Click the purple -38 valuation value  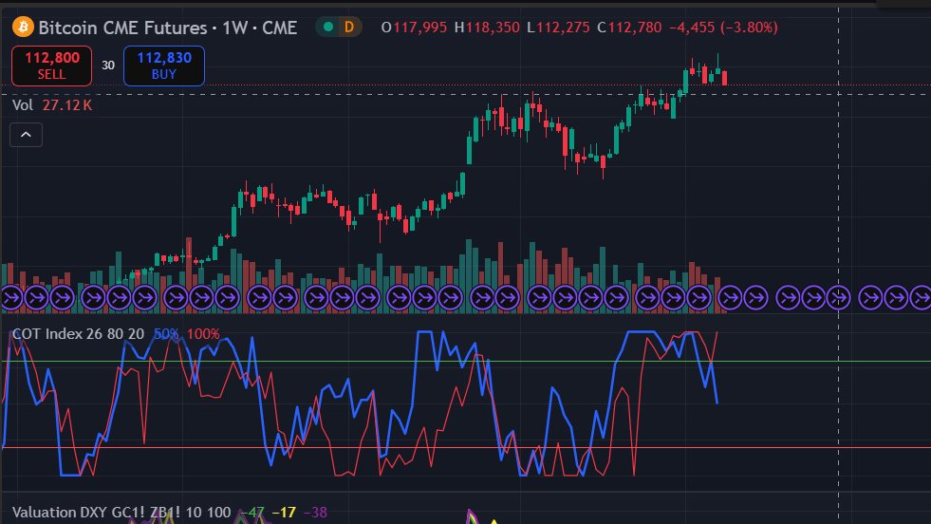[x=315, y=512]
